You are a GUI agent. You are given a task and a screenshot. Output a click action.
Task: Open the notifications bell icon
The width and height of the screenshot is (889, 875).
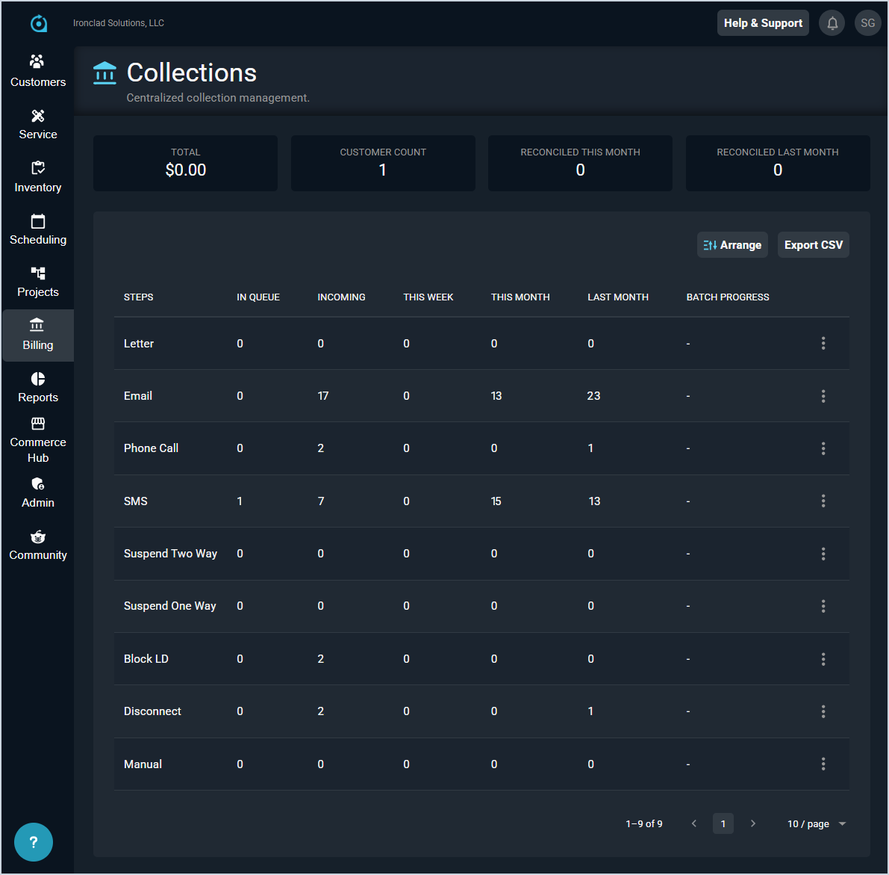click(x=832, y=23)
